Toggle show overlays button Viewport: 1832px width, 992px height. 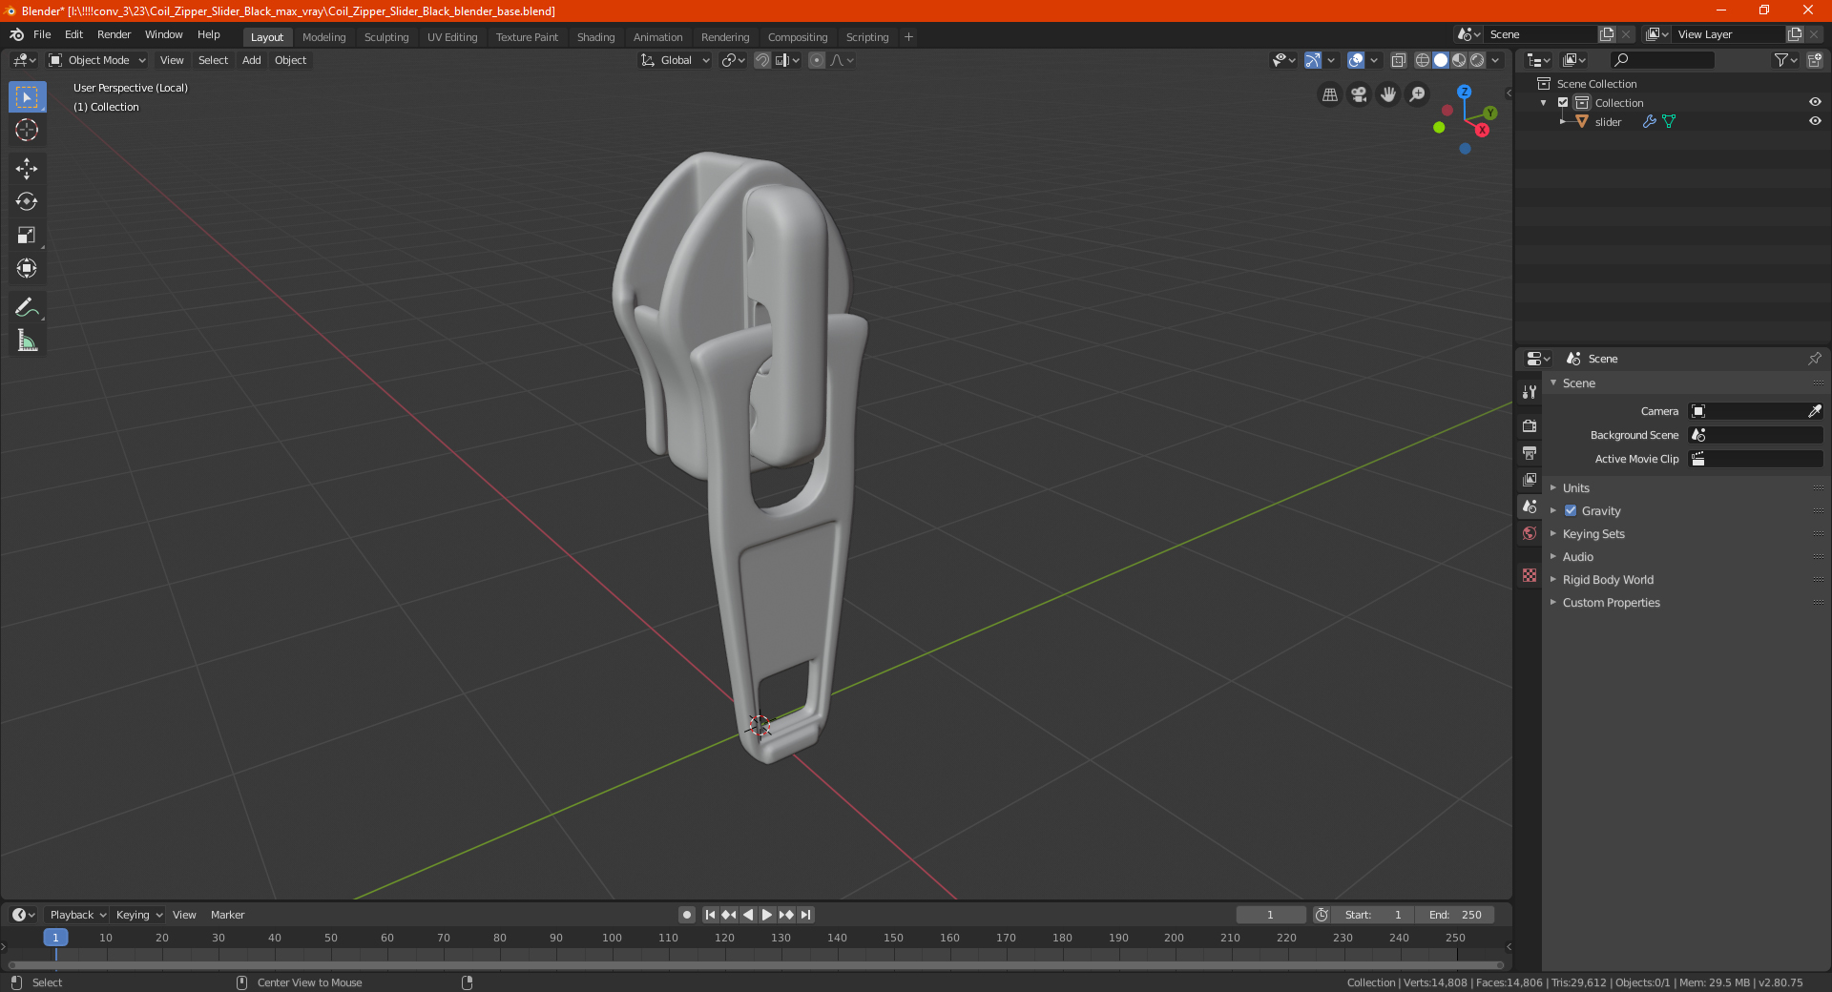[x=1356, y=60]
